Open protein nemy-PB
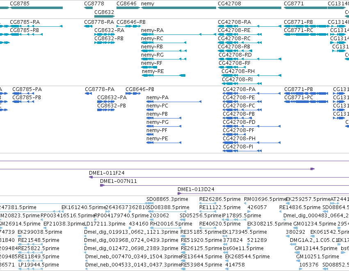 click(x=164, y=118)
